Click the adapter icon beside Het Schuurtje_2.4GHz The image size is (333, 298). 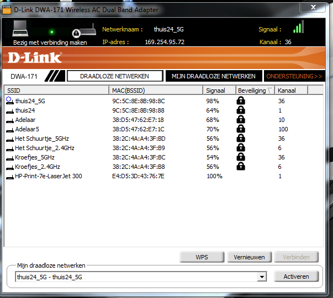pyautogui.click(x=10, y=149)
